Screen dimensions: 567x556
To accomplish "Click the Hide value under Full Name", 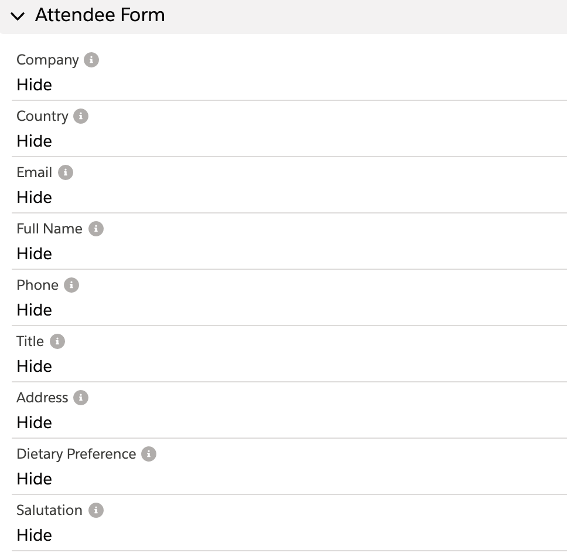I will [34, 254].
